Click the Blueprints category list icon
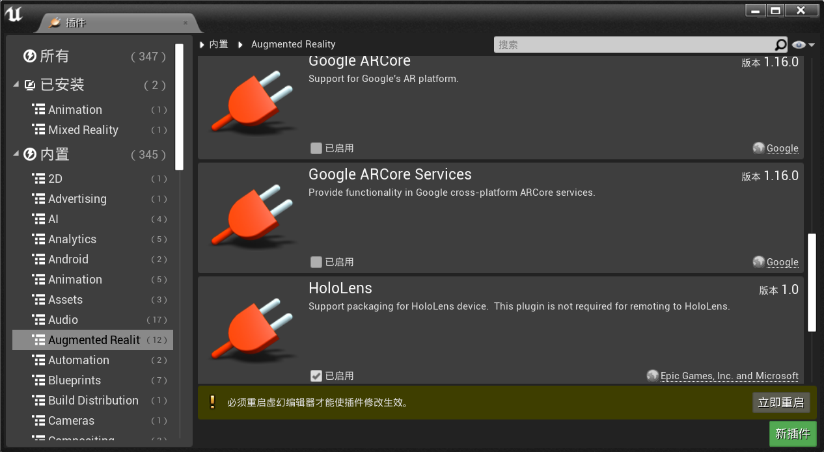 tap(38, 380)
